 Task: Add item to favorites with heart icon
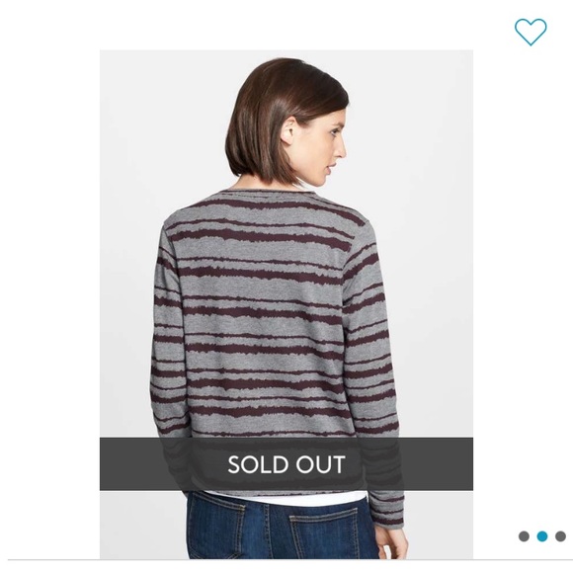tap(531, 32)
